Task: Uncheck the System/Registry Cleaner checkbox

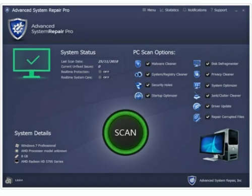Action: coord(148,74)
